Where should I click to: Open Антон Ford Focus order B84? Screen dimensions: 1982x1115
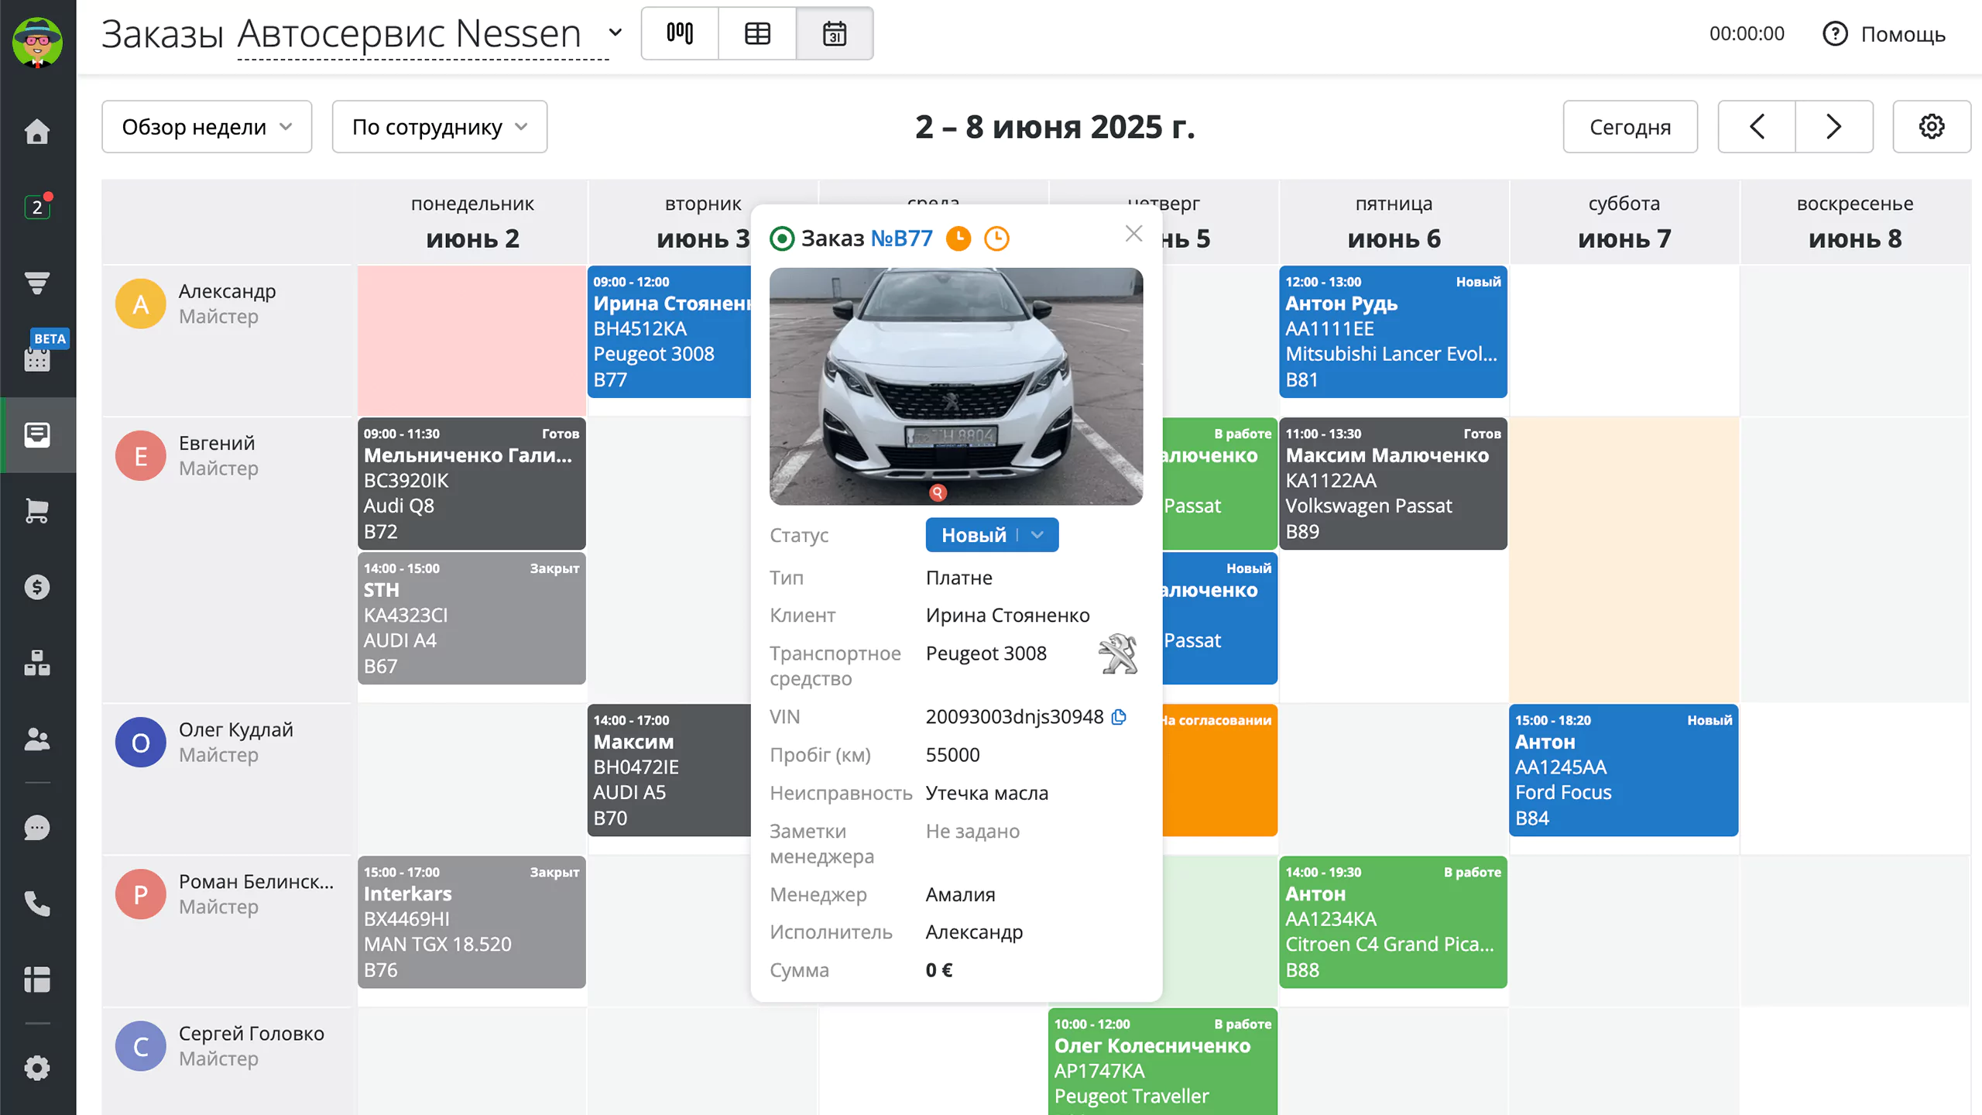point(1624,770)
